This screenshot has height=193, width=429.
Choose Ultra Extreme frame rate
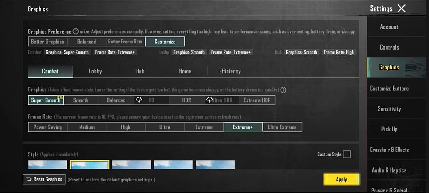282,127
